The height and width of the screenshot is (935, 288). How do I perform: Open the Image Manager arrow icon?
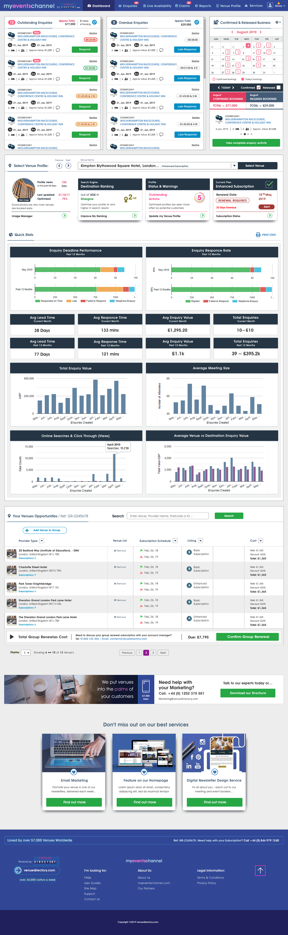coord(64,216)
